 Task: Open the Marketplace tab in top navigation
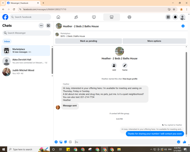click(112, 17)
